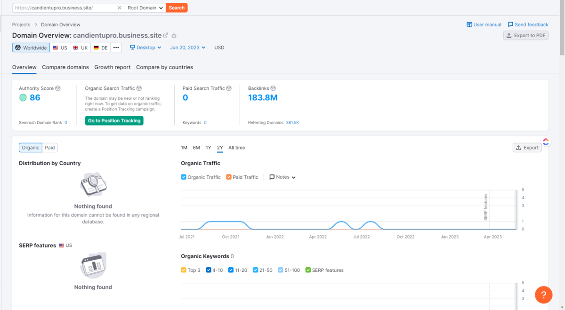The width and height of the screenshot is (565, 310).
Task: Toggle the 21-50 keywords checkbox
Action: coord(256,270)
